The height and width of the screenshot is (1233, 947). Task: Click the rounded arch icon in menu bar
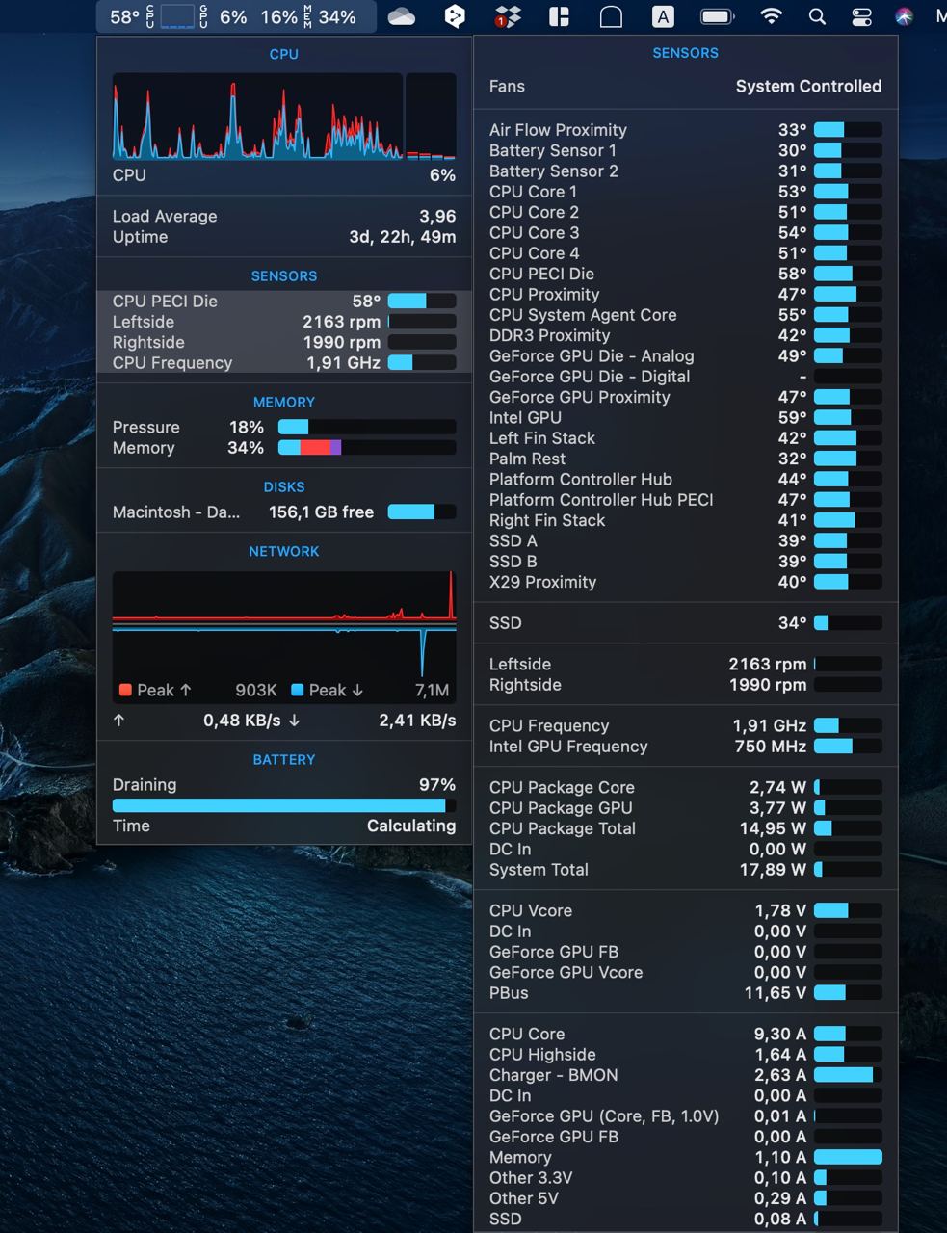[611, 16]
